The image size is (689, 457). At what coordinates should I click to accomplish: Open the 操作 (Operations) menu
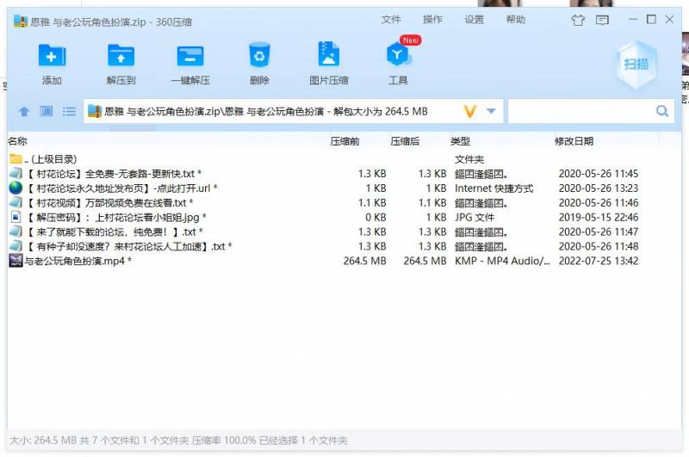point(432,20)
